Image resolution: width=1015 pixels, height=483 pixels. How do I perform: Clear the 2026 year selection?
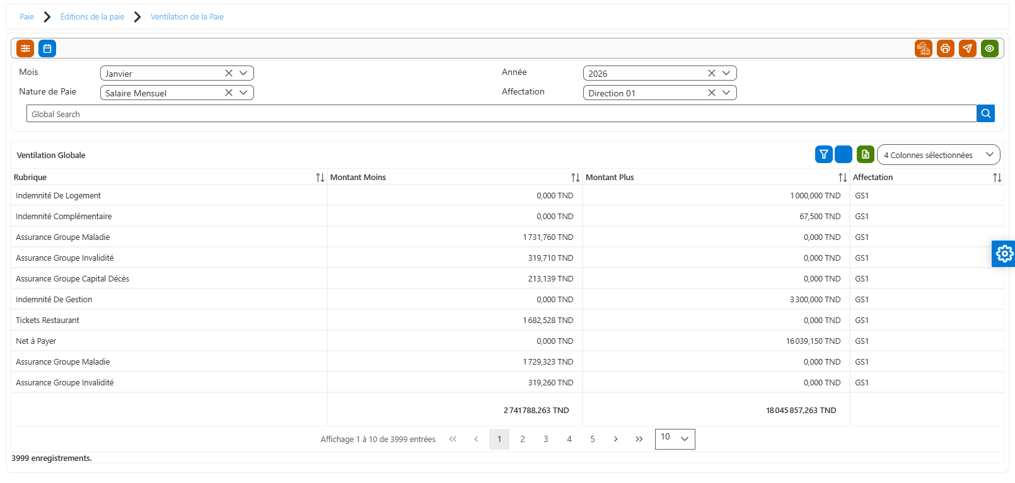pos(712,73)
